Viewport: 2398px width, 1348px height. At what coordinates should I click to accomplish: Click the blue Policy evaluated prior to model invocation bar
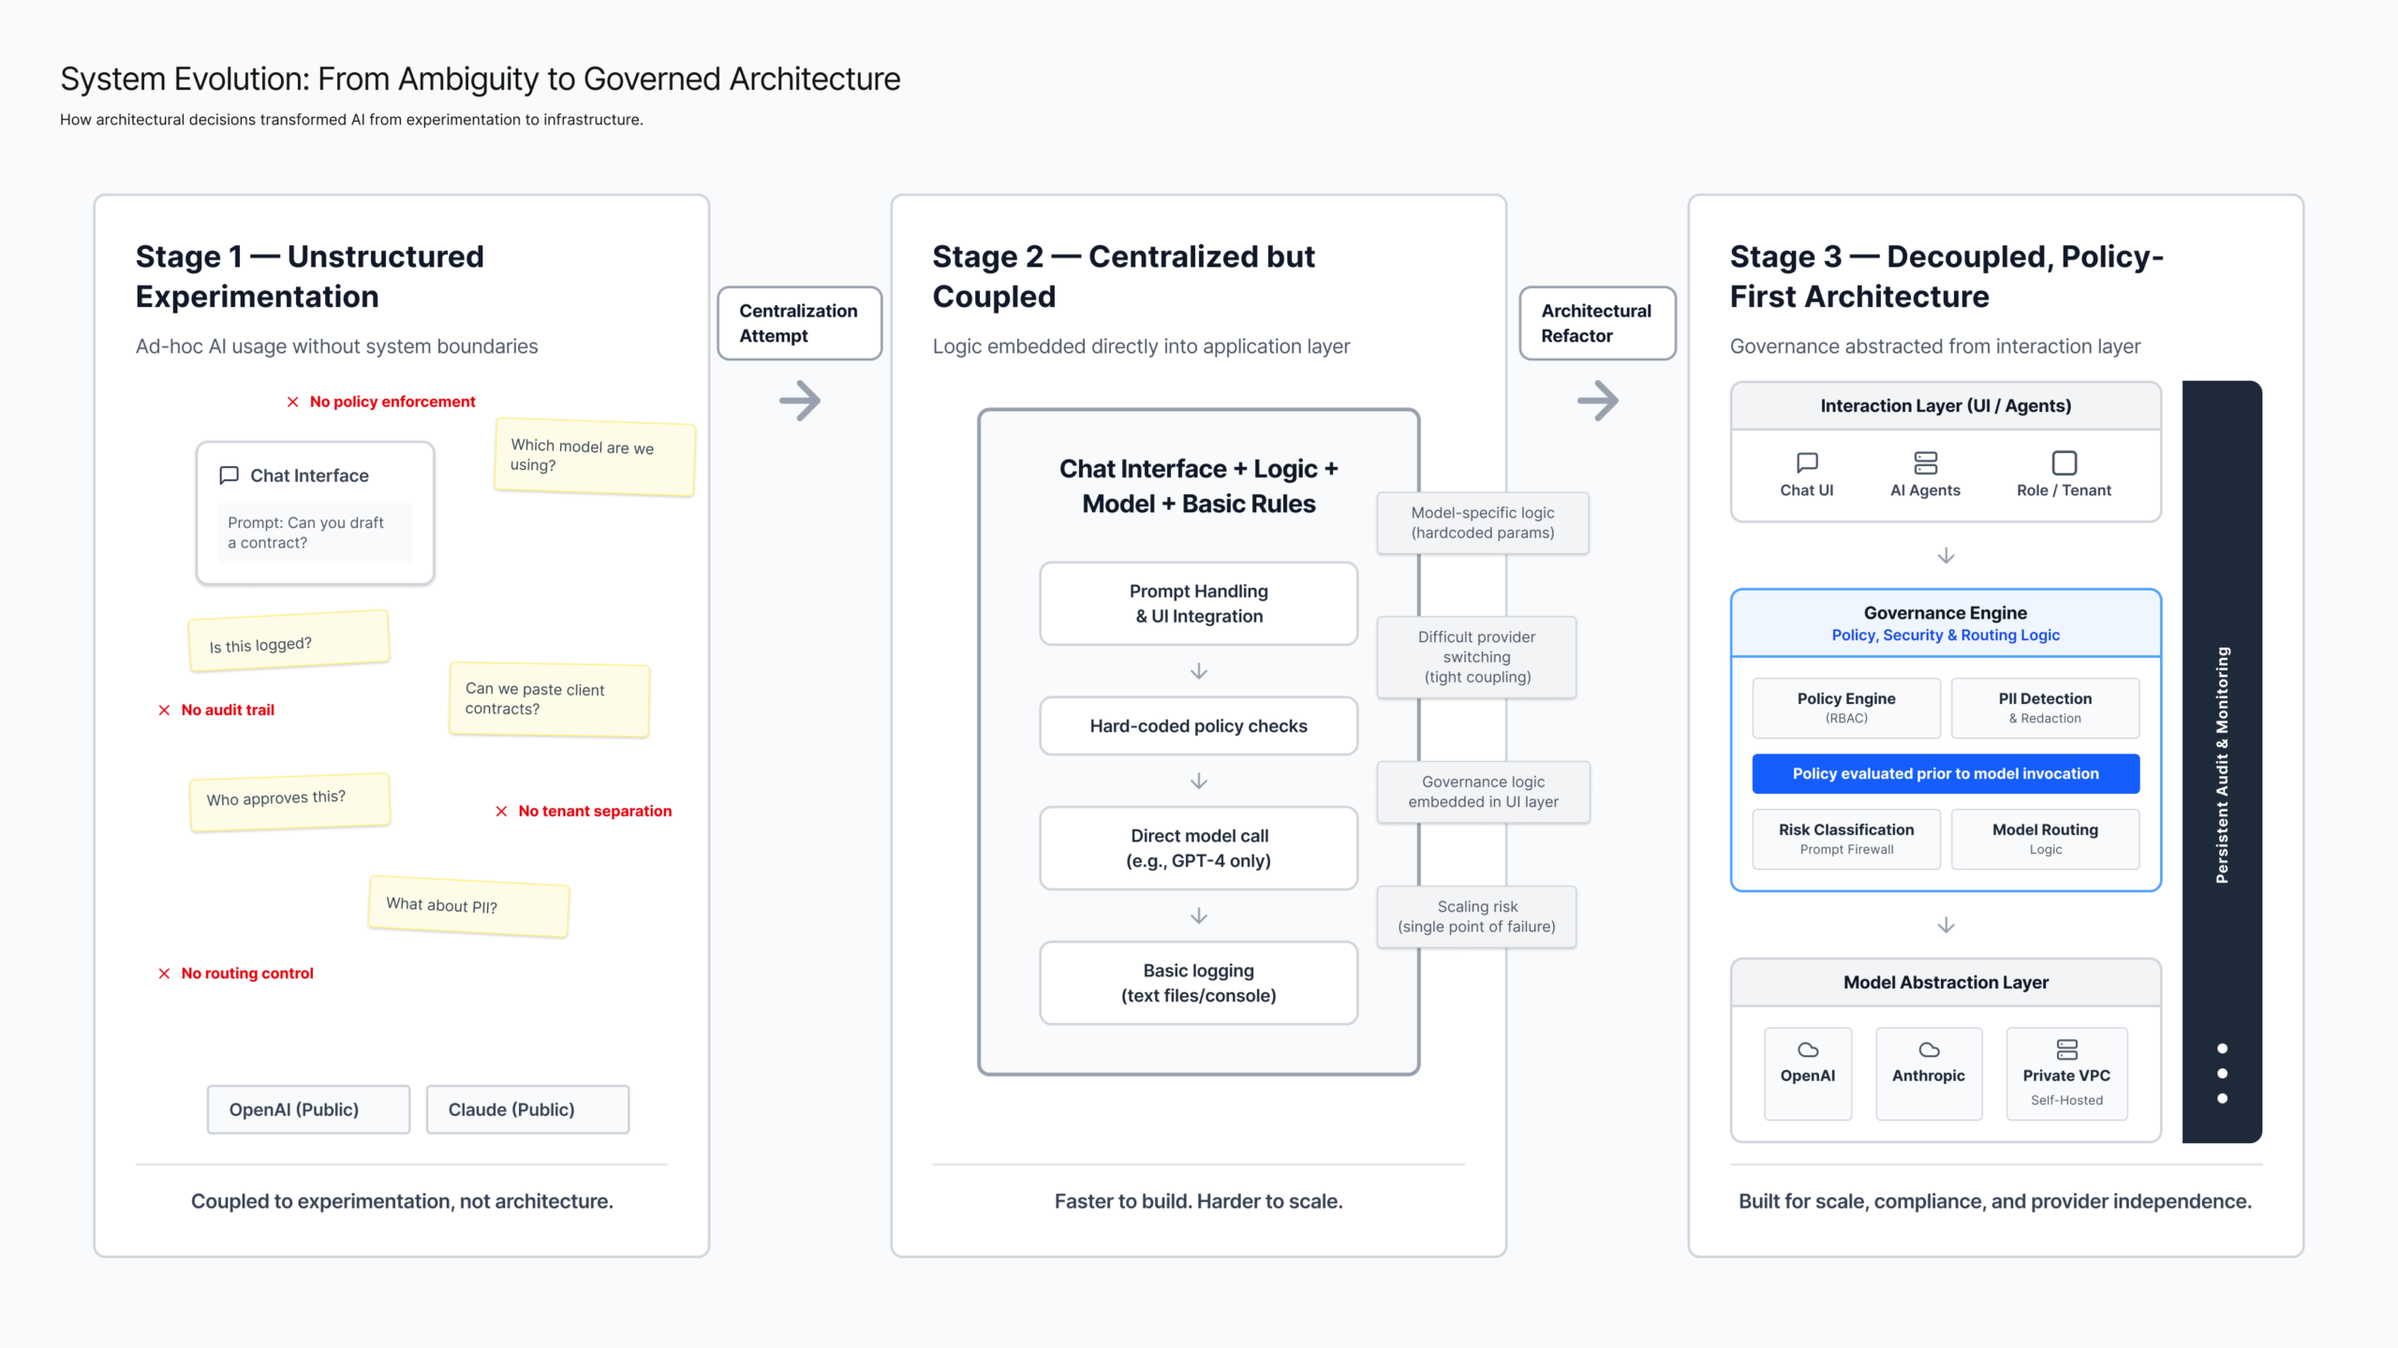point(1946,773)
